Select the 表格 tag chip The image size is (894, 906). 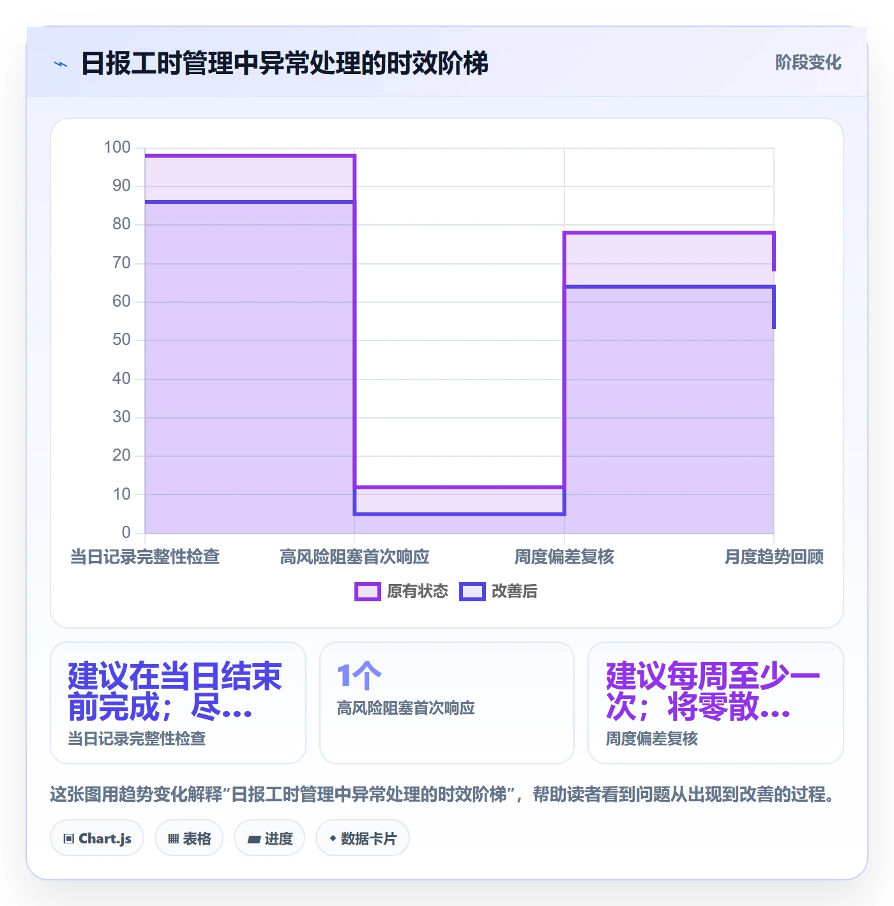coord(189,838)
